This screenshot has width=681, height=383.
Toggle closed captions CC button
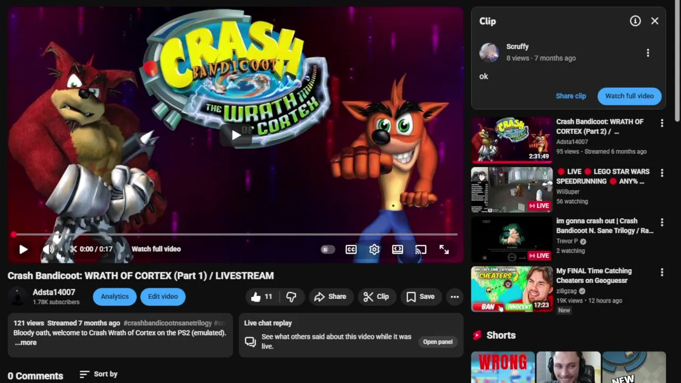351,249
